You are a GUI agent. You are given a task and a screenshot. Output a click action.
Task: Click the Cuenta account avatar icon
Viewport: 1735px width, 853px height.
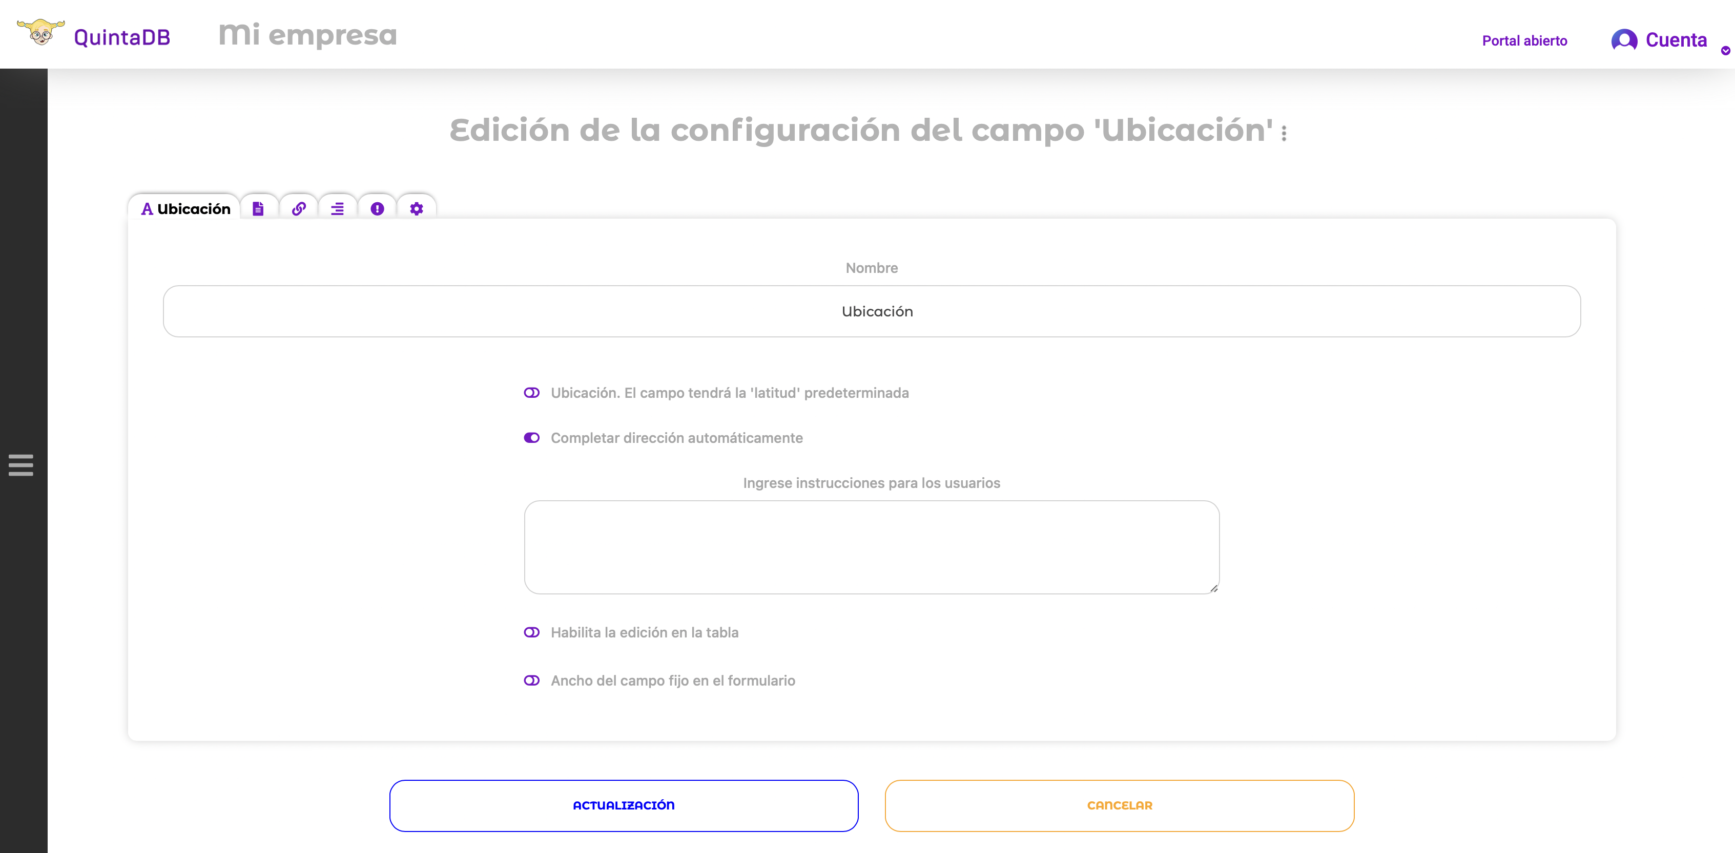[1623, 40]
